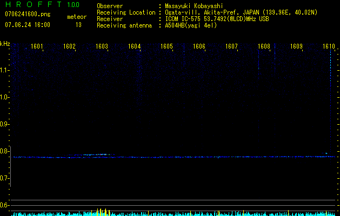Click the 0.8 kHz frequency axis label

[x=4, y=151]
